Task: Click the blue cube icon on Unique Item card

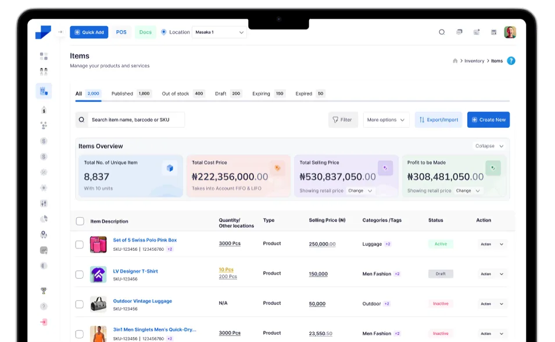Action: 170,168
